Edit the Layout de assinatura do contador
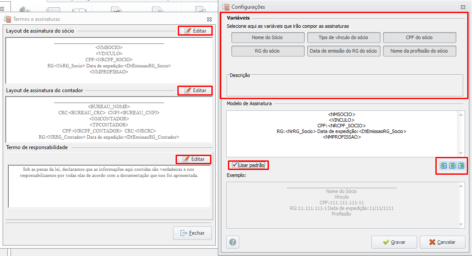The width and height of the screenshot is (472, 256). tap(195, 90)
